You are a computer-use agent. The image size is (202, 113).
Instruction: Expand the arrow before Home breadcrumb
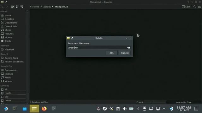tap(31, 7)
